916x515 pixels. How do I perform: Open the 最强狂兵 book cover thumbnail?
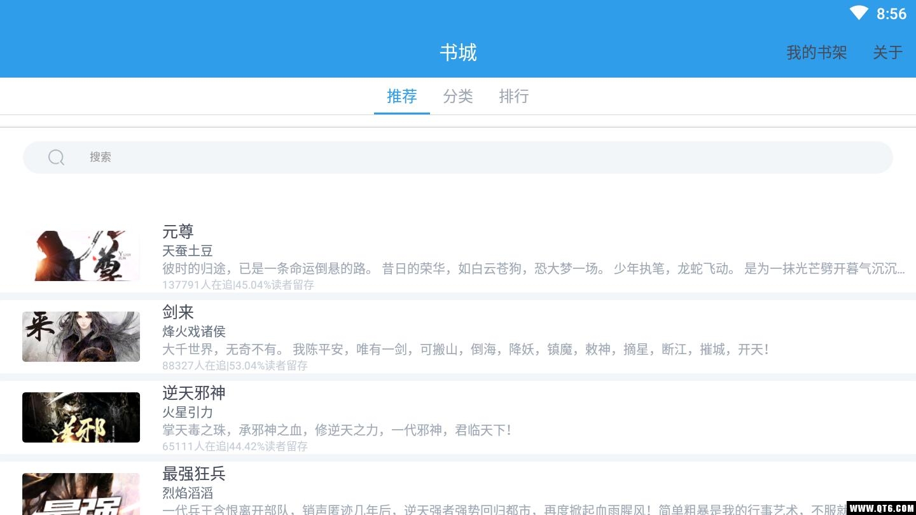[81, 494]
